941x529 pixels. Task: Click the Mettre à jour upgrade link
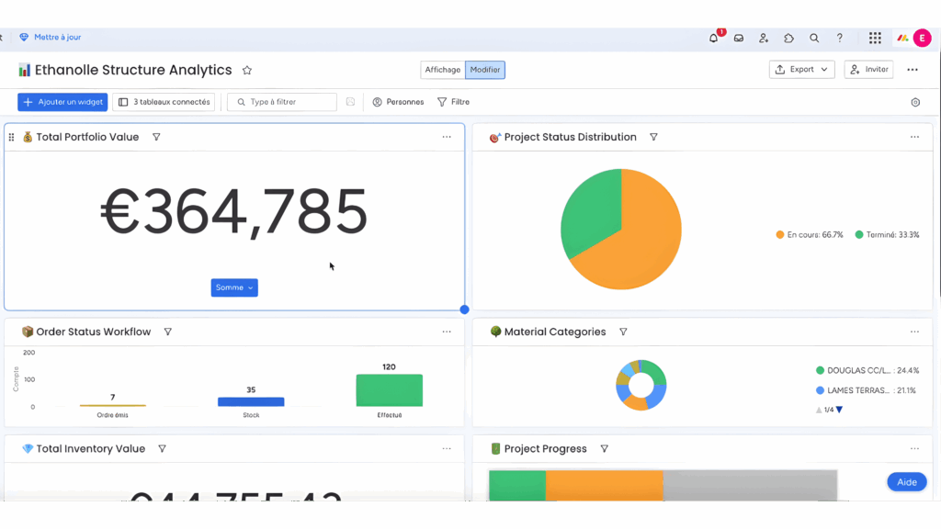coord(51,37)
